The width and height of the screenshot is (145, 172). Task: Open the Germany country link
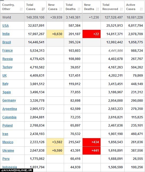point(9,100)
